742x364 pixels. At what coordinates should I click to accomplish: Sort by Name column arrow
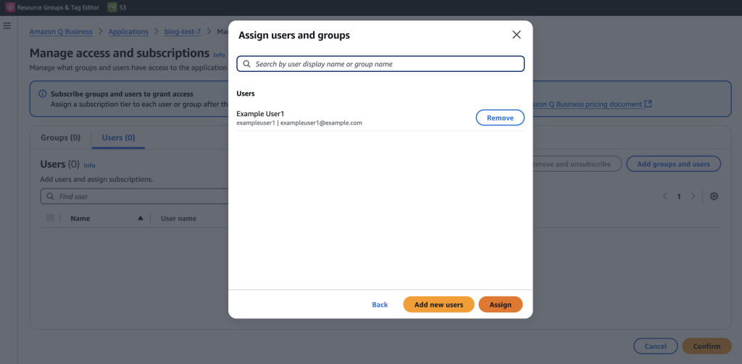[140, 218]
